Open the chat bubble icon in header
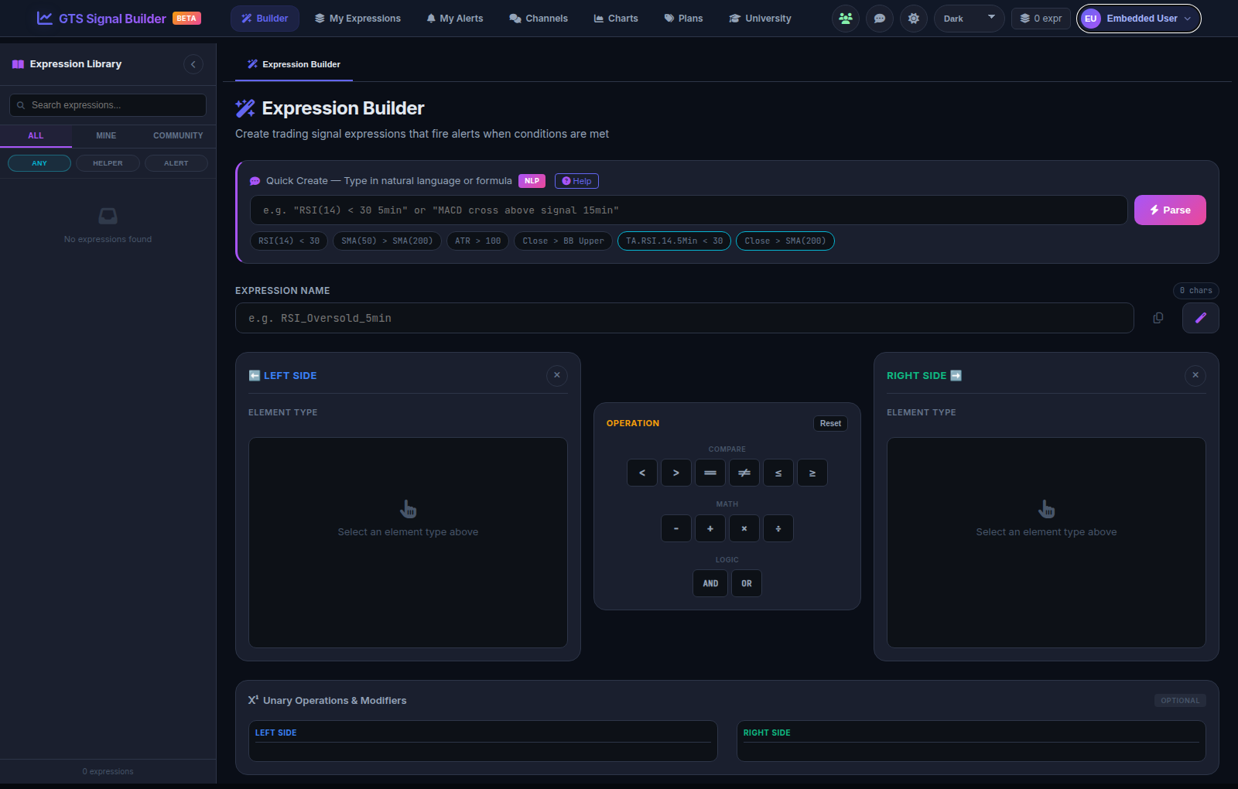This screenshot has width=1238, height=789. pyautogui.click(x=880, y=19)
